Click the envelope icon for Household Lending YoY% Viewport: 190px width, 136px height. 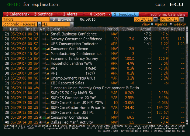44,63
